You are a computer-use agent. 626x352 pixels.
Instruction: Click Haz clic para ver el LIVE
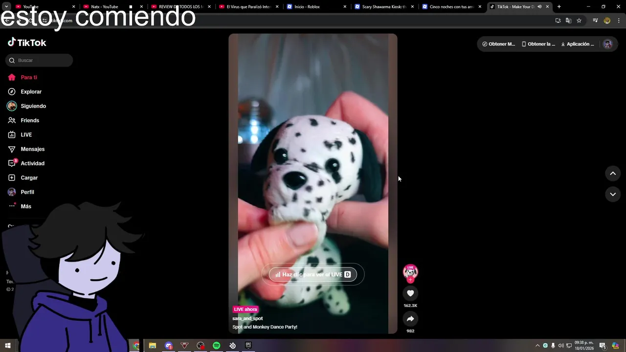[x=313, y=274]
